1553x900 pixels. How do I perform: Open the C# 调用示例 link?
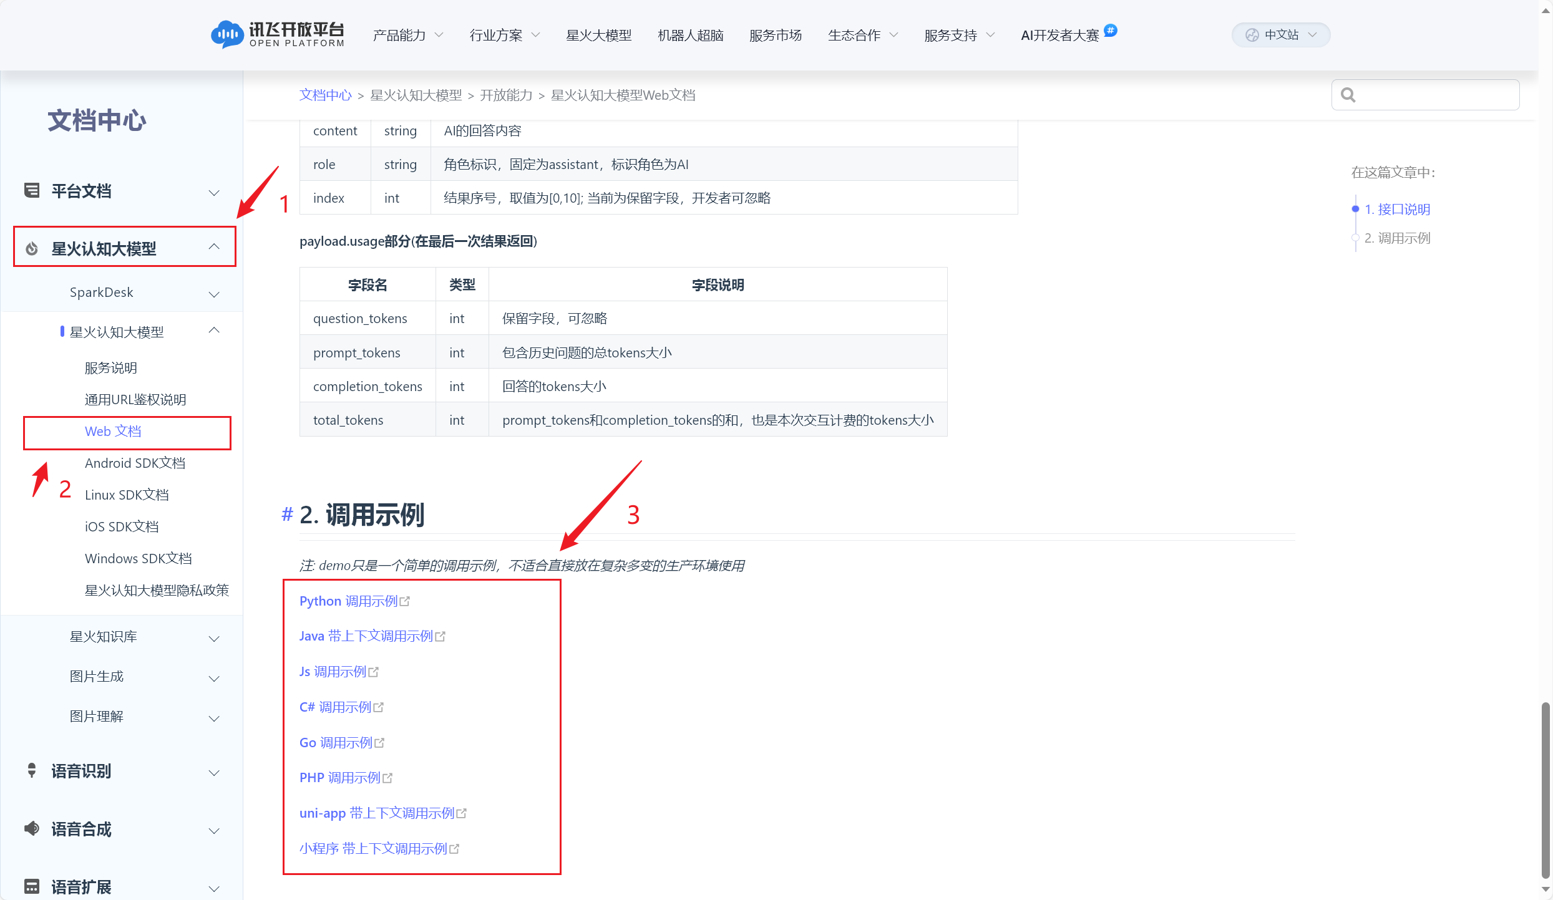pyautogui.click(x=336, y=707)
